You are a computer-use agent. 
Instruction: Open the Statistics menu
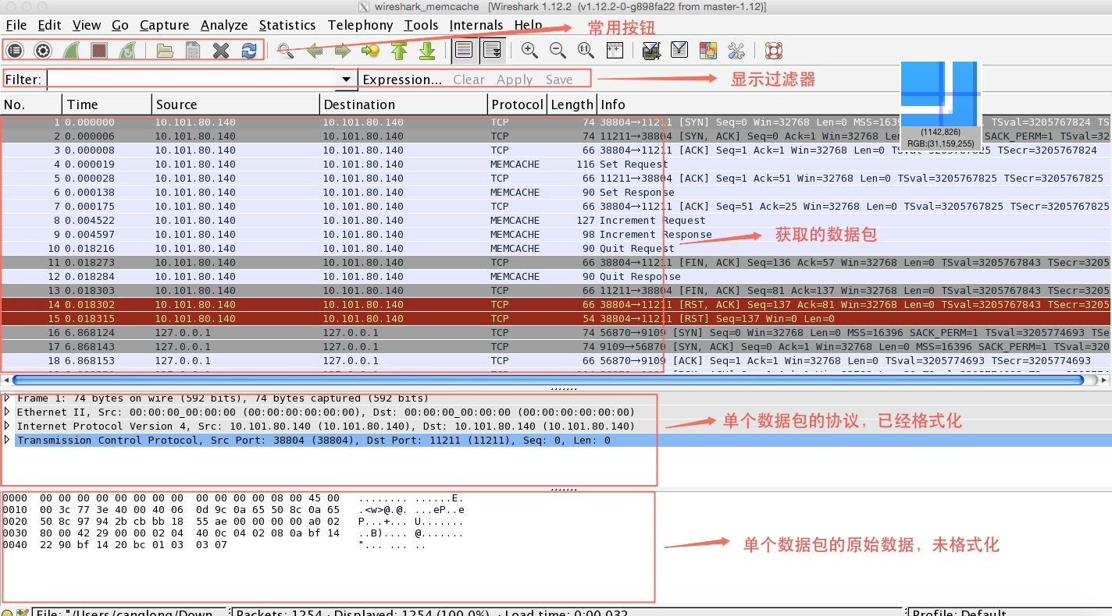click(x=287, y=24)
